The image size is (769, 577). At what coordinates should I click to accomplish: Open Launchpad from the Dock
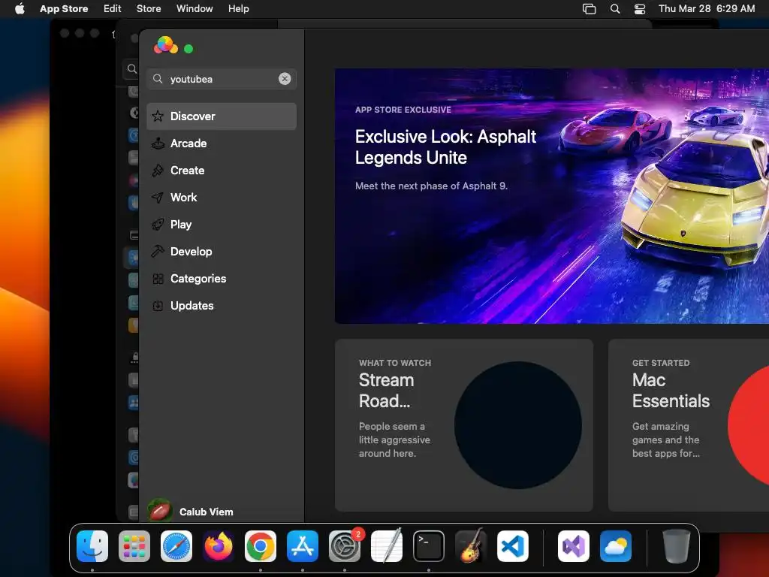click(x=134, y=546)
